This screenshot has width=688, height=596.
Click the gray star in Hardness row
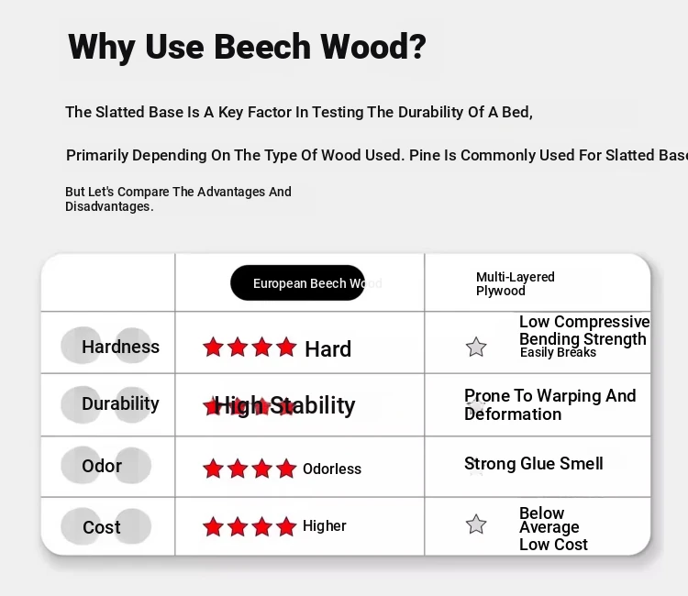pyautogui.click(x=476, y=347)
